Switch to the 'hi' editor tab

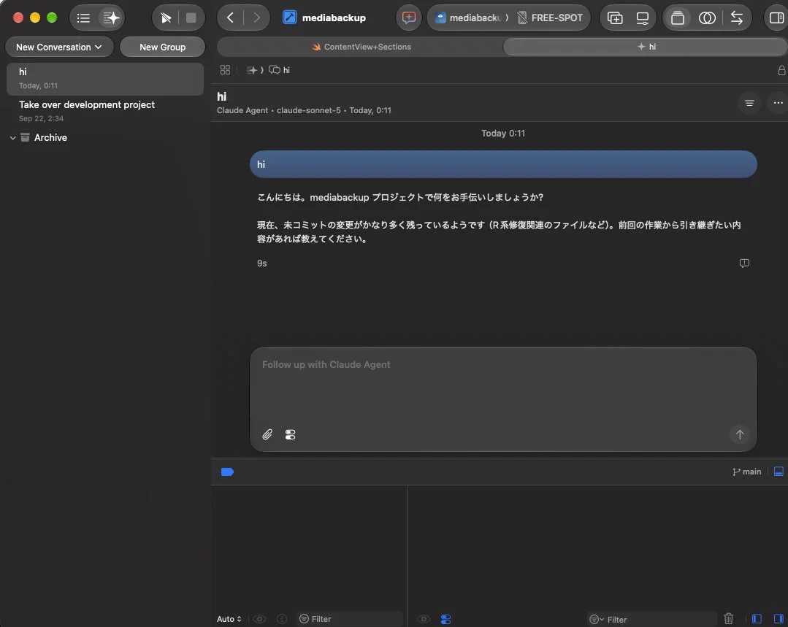[x=646, y=47]
